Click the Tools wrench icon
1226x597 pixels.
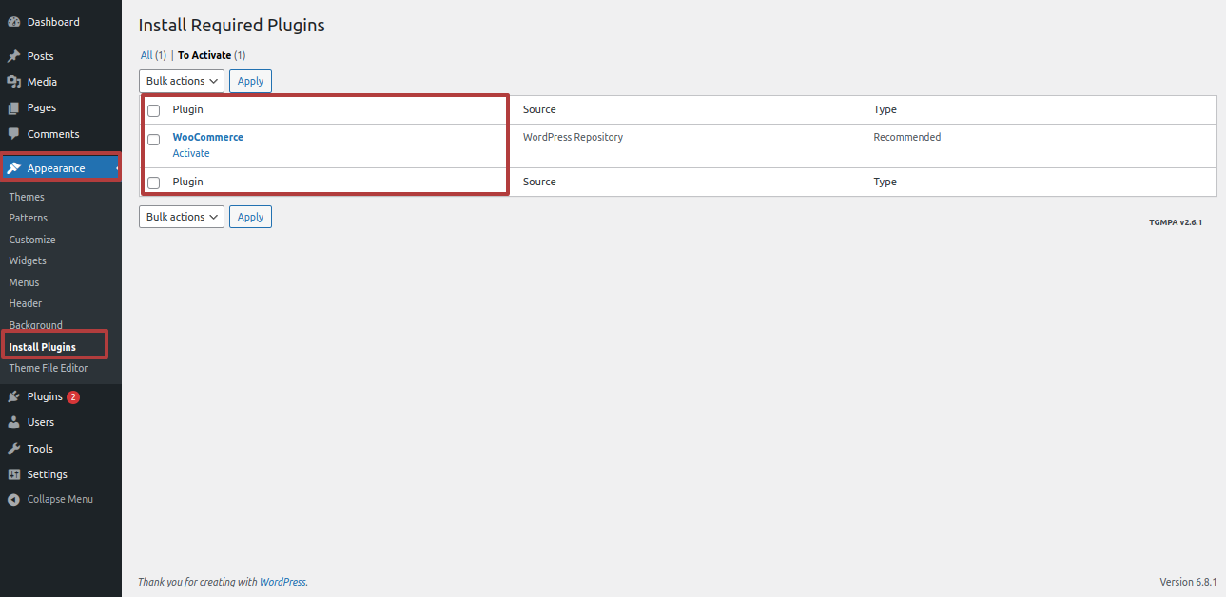pos(14,449)
